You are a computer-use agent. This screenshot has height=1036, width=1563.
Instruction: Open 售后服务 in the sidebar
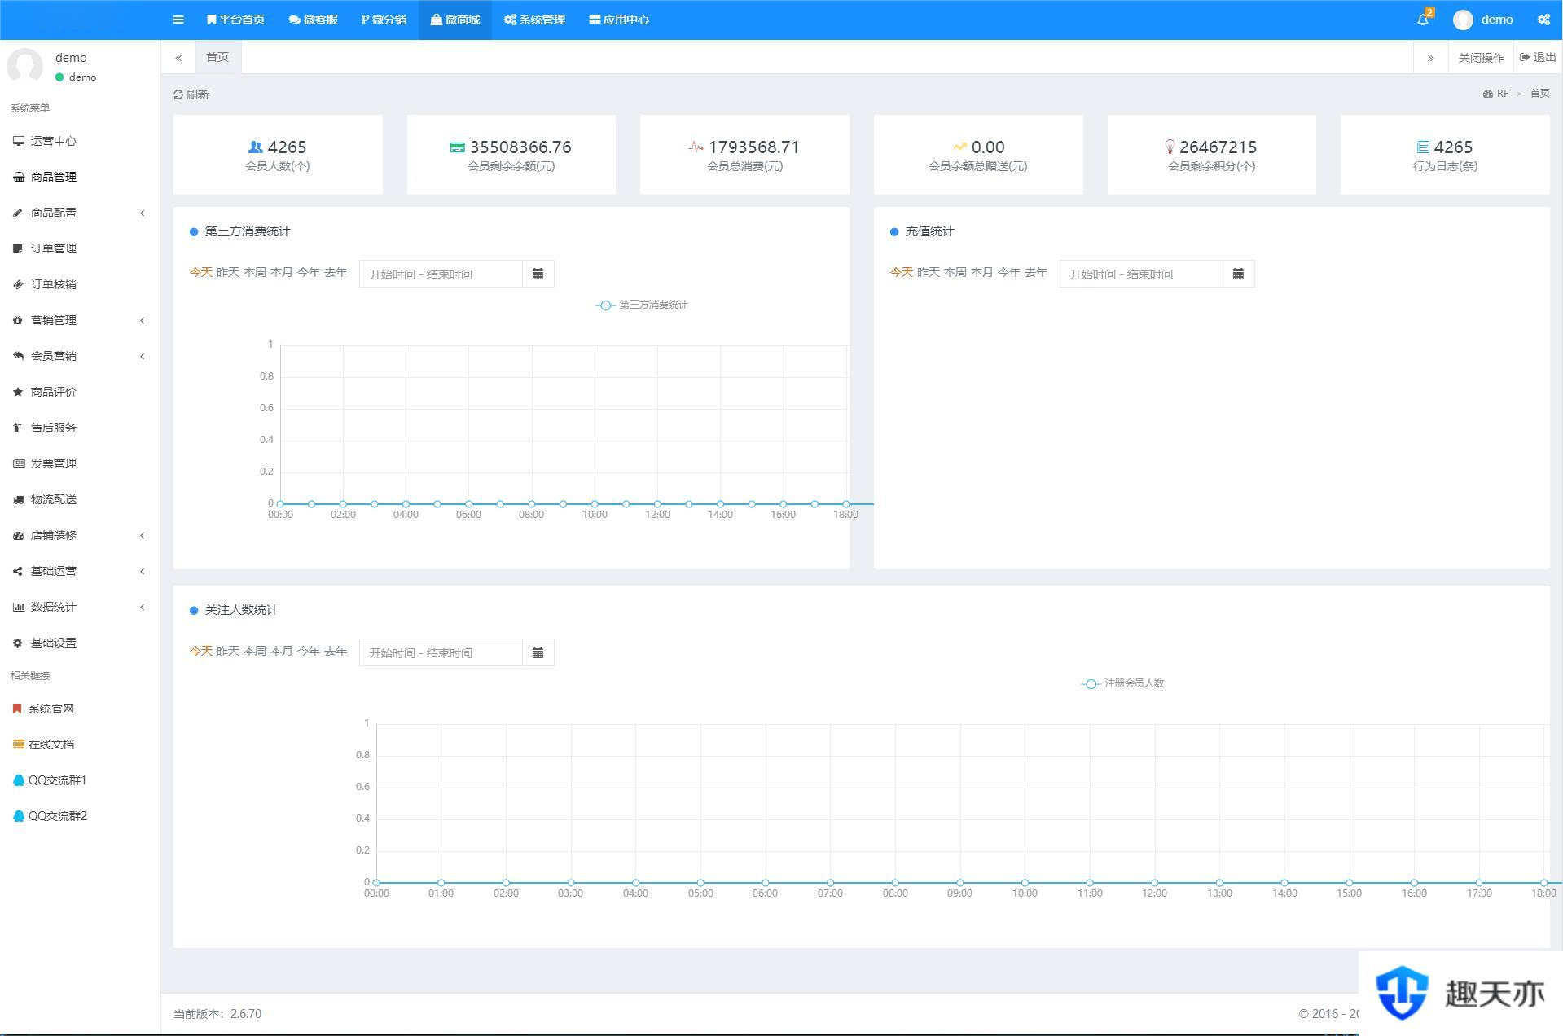79,428
